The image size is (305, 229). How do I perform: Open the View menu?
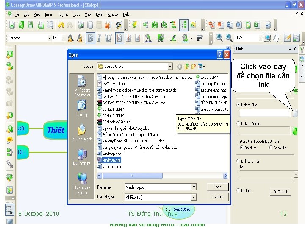(x=37, y=14)
